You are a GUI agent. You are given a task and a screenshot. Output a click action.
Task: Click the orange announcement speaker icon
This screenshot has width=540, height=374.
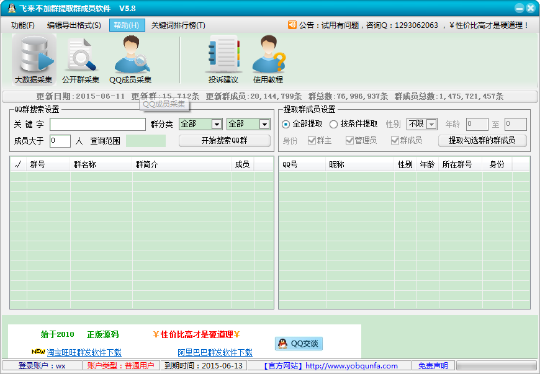pos(292,25)
